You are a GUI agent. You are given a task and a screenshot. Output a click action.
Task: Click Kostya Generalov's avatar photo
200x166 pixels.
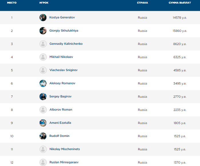[43, 18]
